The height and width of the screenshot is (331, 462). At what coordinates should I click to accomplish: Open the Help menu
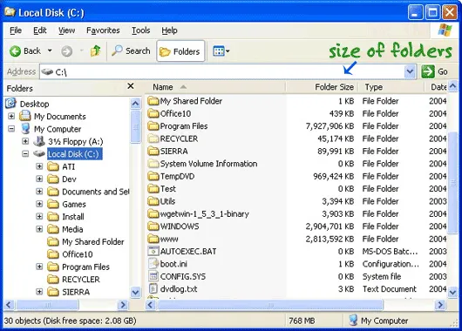pos(169,30)
